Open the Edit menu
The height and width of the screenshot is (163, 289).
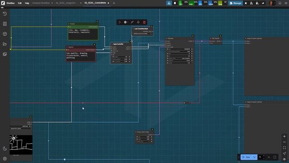click(20, 3)
